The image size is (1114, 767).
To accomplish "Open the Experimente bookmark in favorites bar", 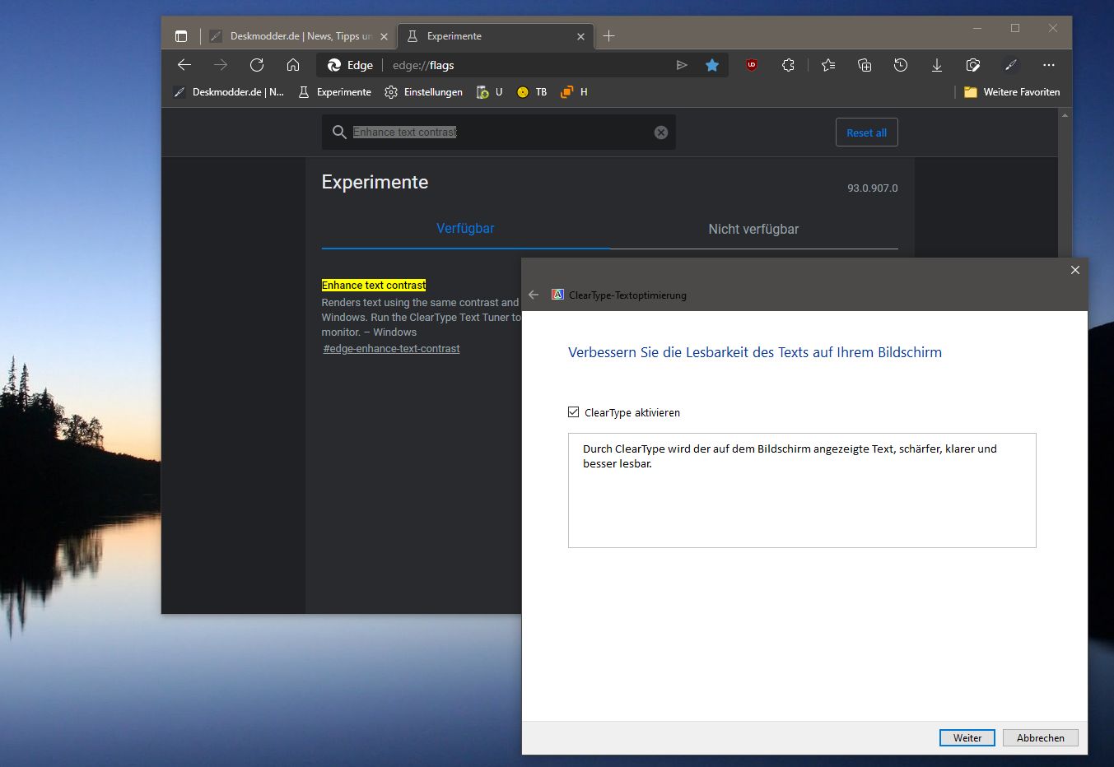I will coord(334,92).
